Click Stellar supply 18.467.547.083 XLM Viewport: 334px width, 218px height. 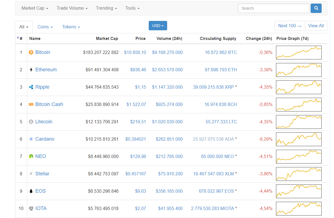213,174
